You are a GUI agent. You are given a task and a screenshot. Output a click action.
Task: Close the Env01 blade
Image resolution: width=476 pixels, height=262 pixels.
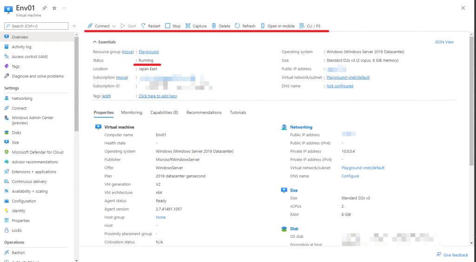[x=463, y=8]
